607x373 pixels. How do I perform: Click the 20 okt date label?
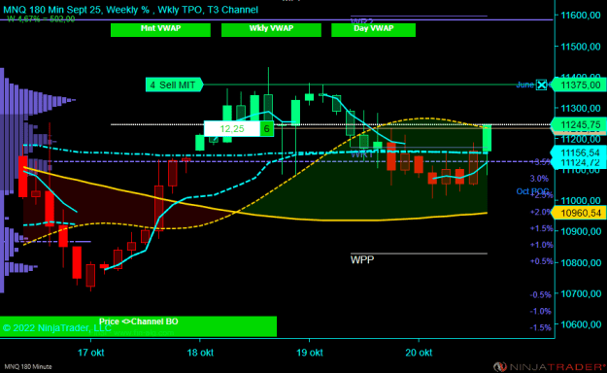pos(419,353)
